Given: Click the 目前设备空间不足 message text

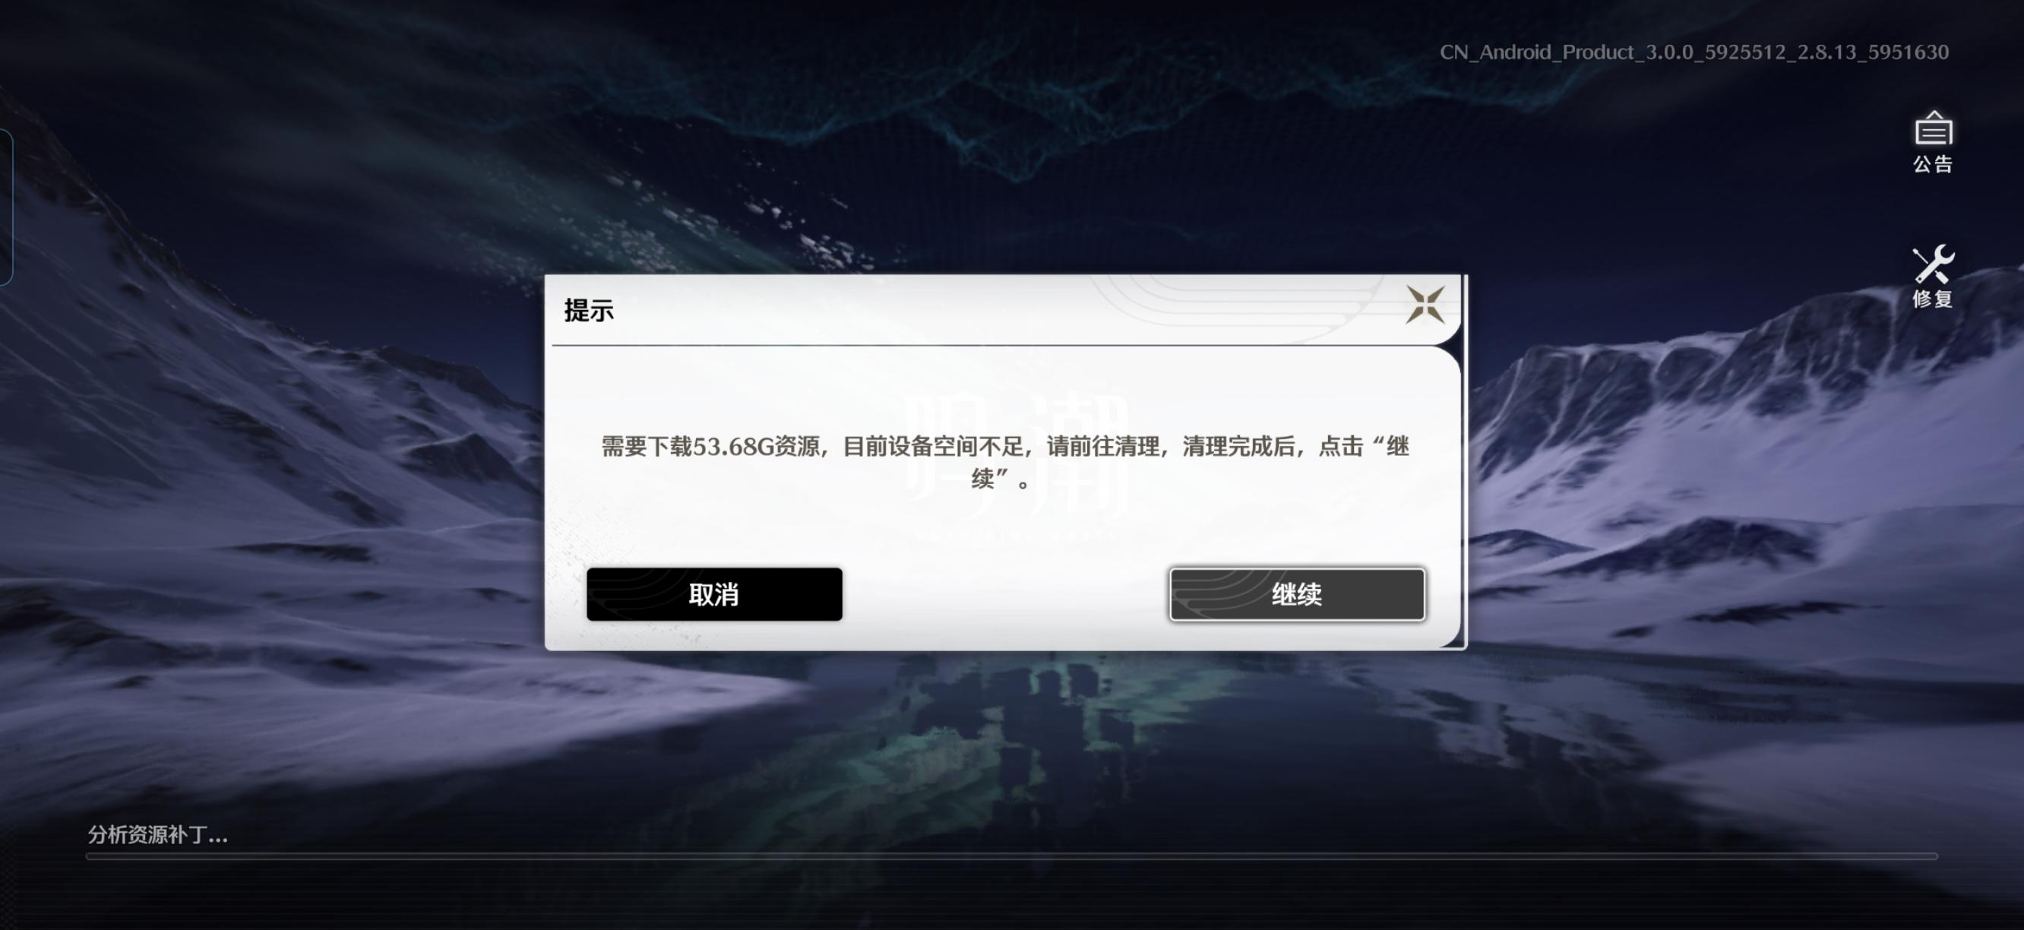Looking at the screenshot, I should 933,446.
